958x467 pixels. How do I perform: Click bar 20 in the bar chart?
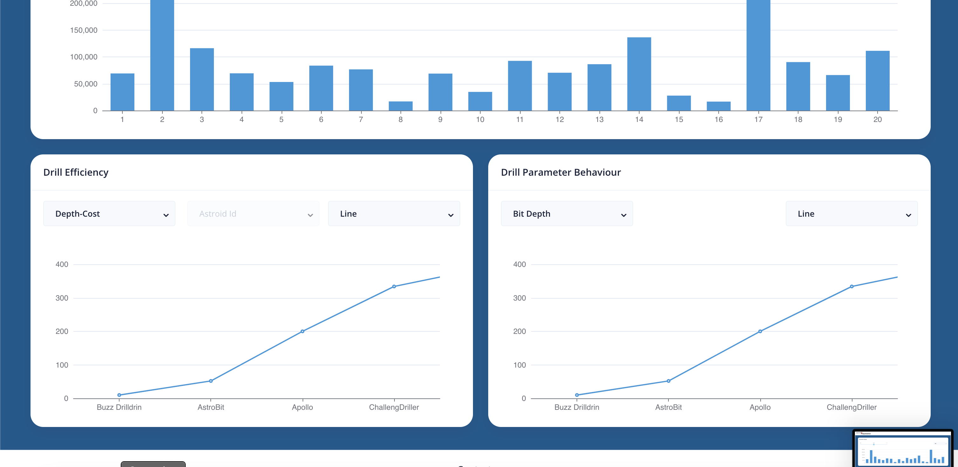pos(877,81)
